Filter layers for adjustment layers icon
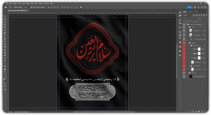Screen dimensions: 211x115 point(196,15)
